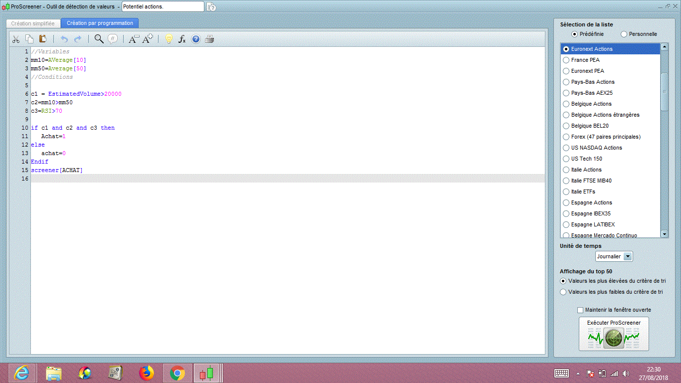Screen dimensions: 681x383
Task: Click the code line 'screener[ACHAT]'
Action: click(x=57, y=170)
